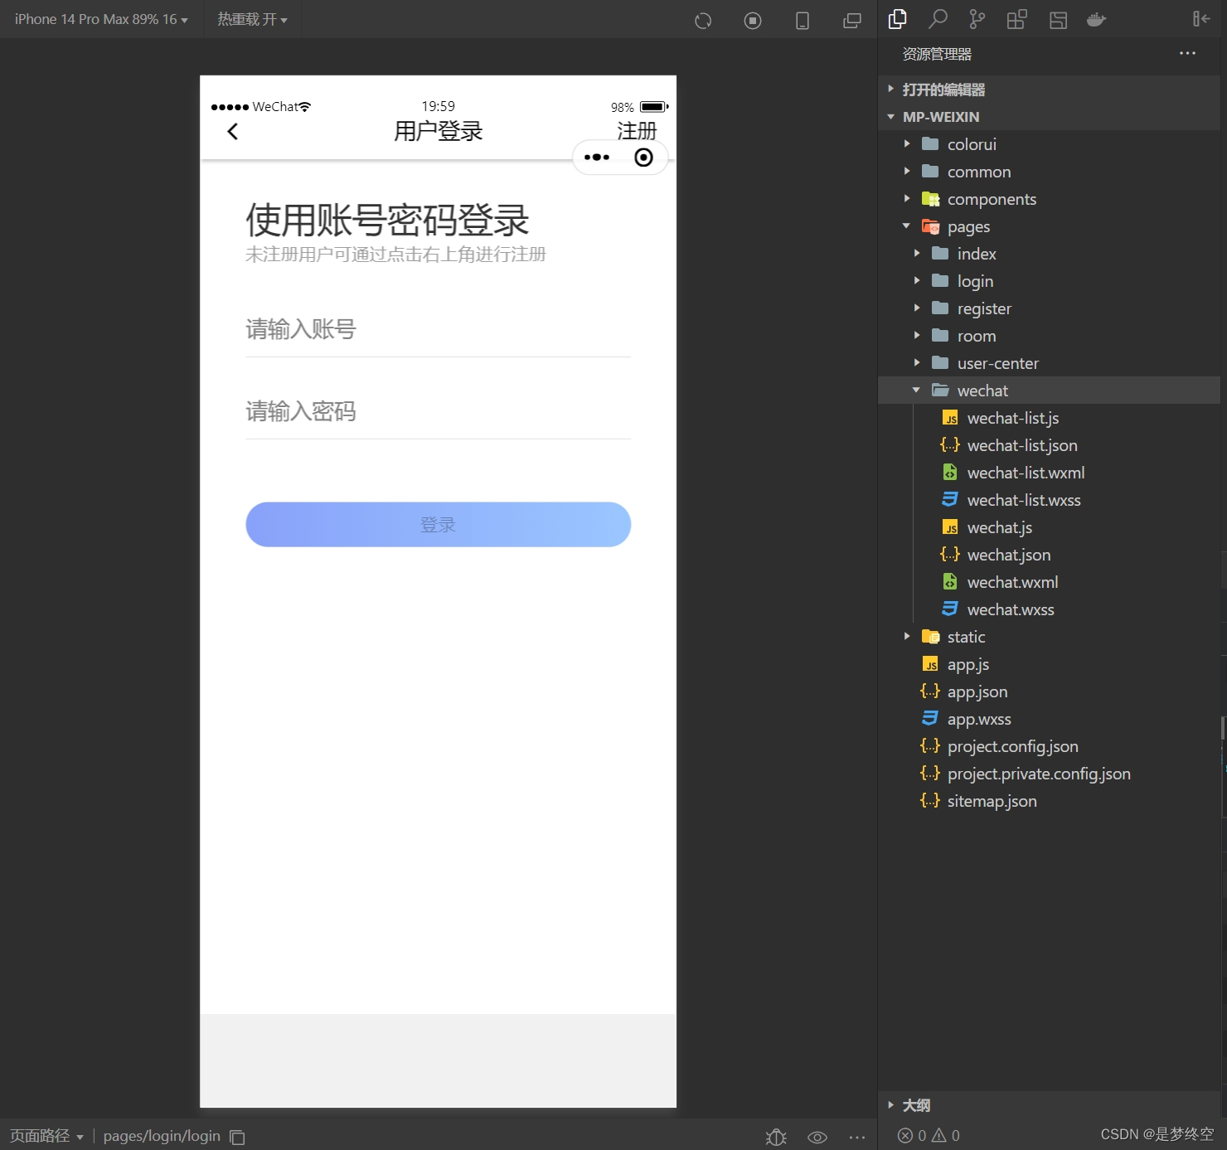
Task: Open wechat.js file
Action: click(x=1049, y=527)
